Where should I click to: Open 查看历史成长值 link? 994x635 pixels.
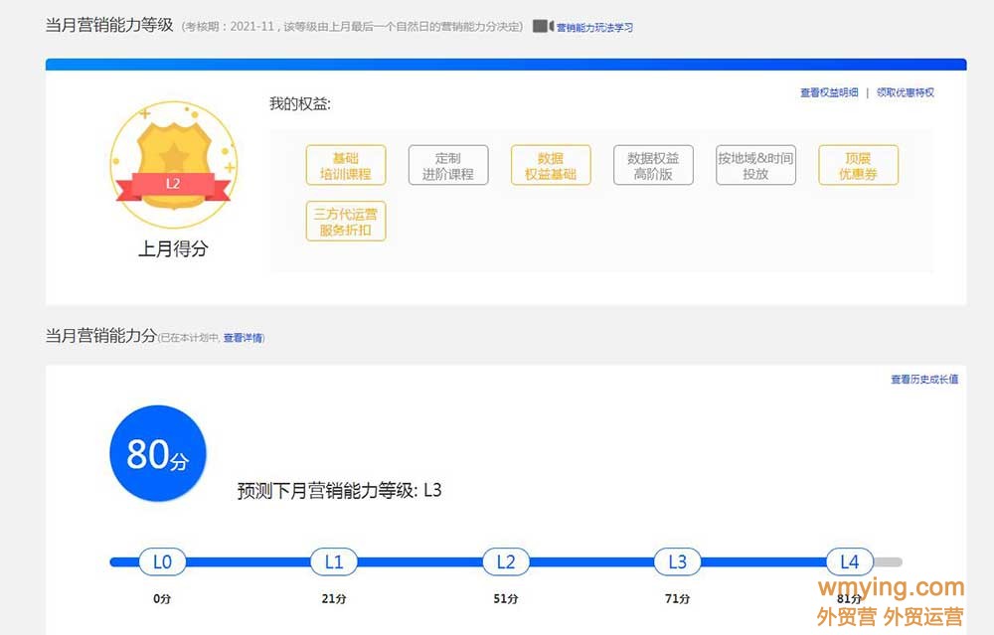pos(924,379)
